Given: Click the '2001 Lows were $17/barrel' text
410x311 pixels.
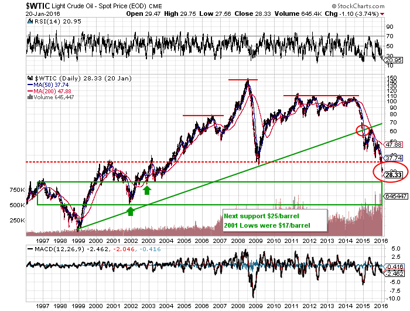Looking at the screenshot, I should coord(266,226).
